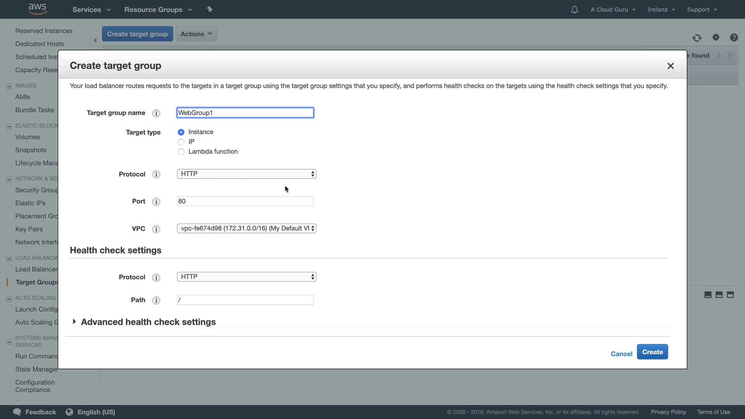
Task: Open the target group Protocol dropdown
Action: point(246,174)
